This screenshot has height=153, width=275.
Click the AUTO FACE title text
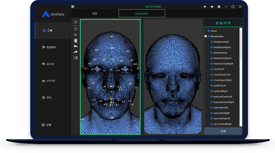point(153,7)
